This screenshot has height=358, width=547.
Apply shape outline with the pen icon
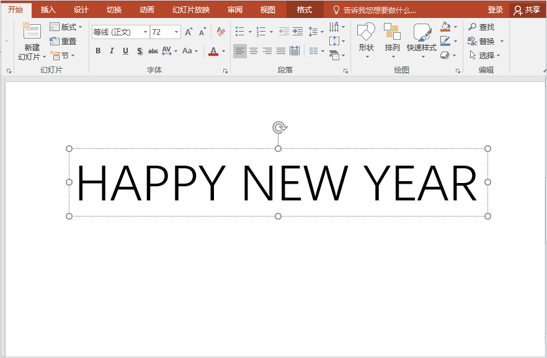pyautogui.click(x=445, y=41)
